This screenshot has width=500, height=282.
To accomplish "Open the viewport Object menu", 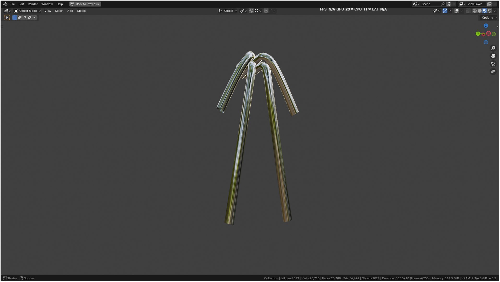I will point(81,11).
